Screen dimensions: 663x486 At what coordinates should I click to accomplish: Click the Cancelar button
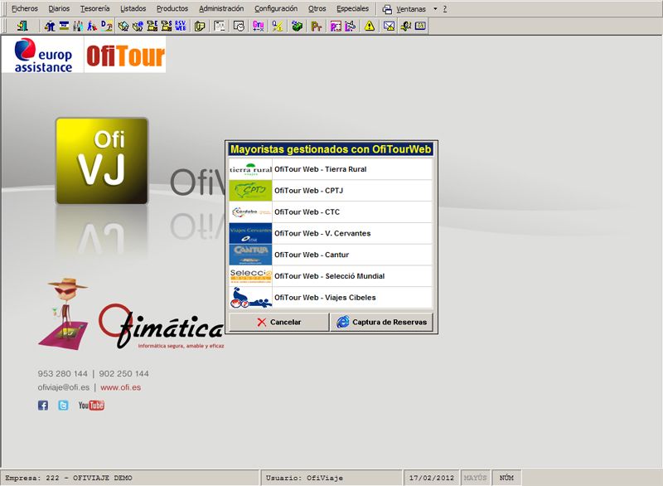click(279, 323)
